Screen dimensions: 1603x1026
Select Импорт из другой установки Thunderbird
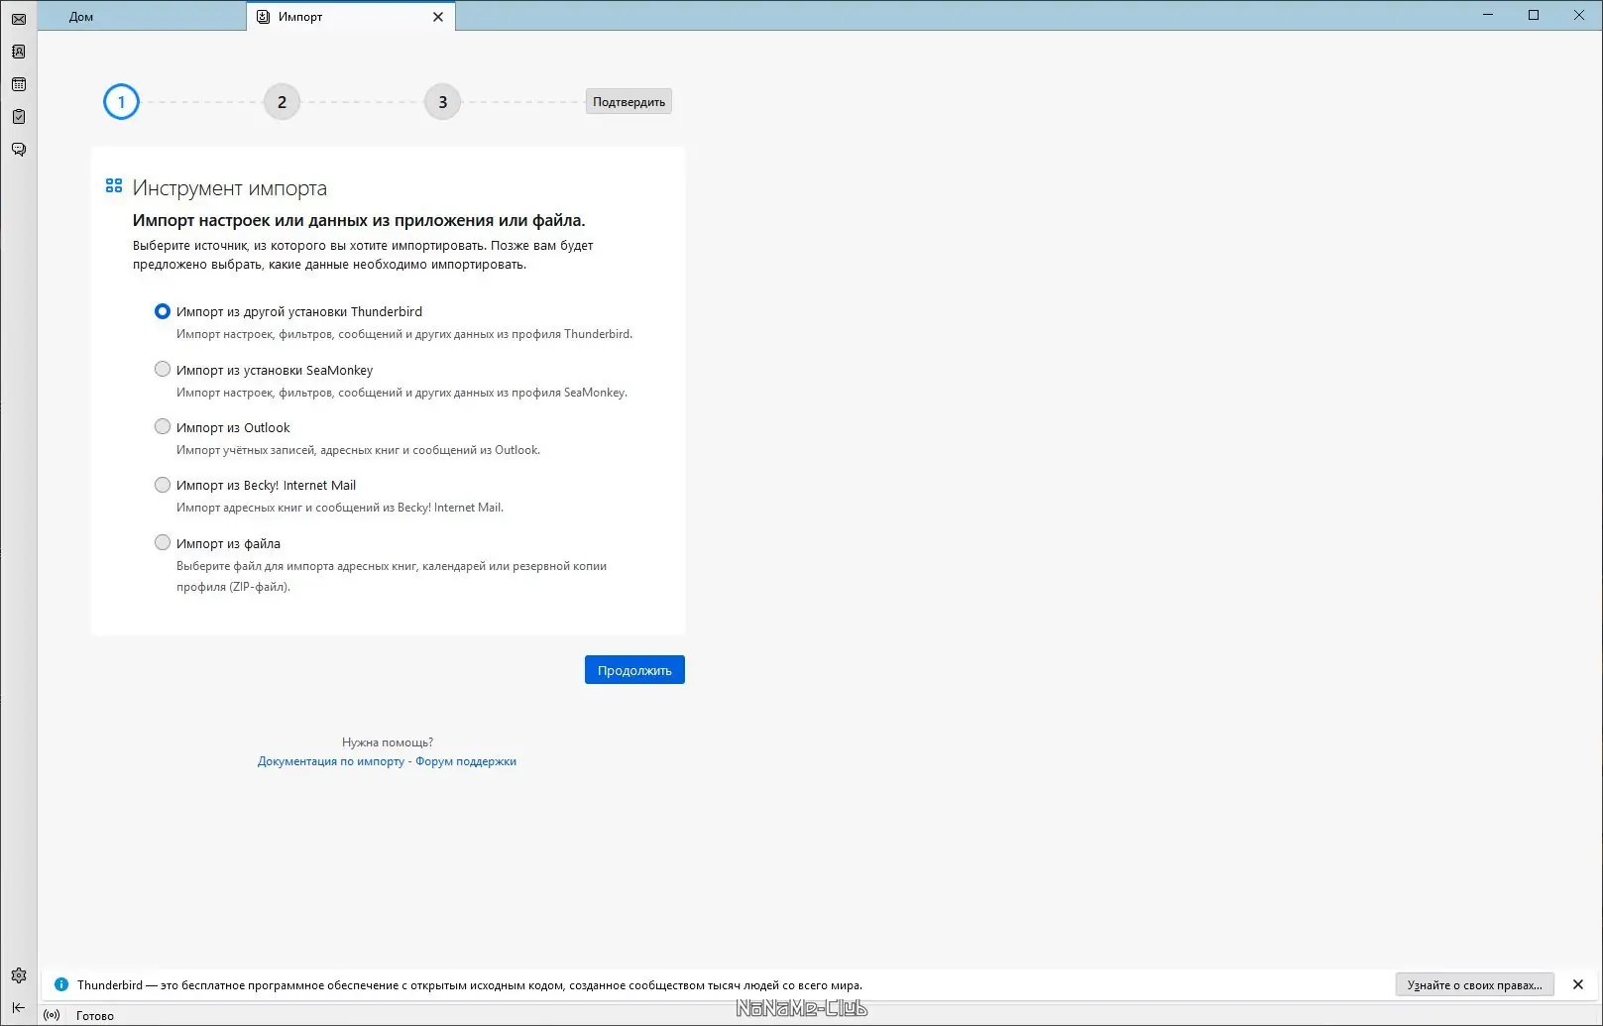pyautogui.click(x=163, y=311)
